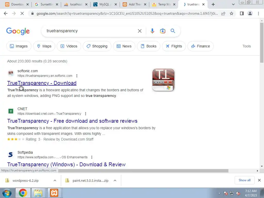This screenshot has height=198, width=264.
Task: Filter results by Books
Action: tap(148, 46)
